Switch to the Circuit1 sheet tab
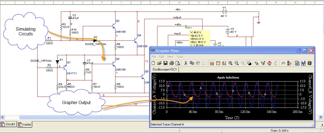 (x=9, y=124)
